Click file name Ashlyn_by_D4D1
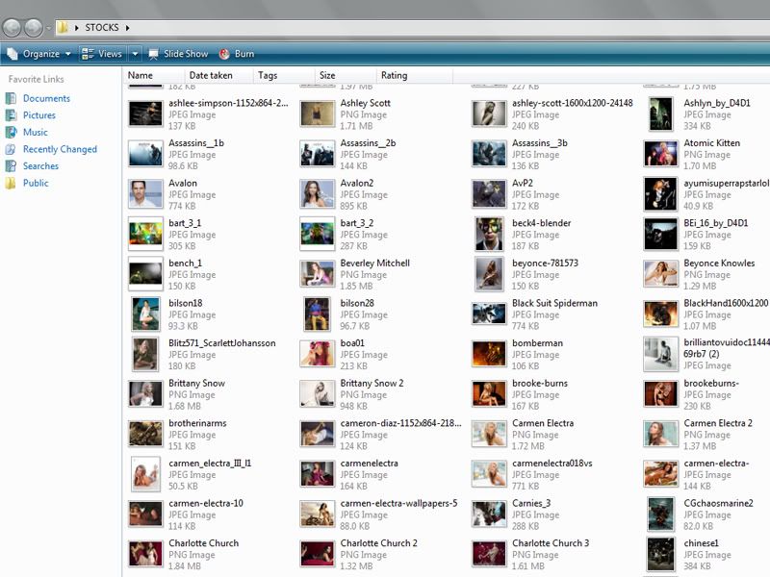Screen dimensions: 770x577 [x=717, y=103]
